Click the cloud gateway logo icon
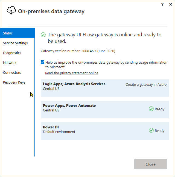This screenshot has height=177, width=175. [11, 10]
